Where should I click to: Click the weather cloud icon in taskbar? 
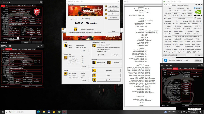pyautogui.click(x=165, y=112)
